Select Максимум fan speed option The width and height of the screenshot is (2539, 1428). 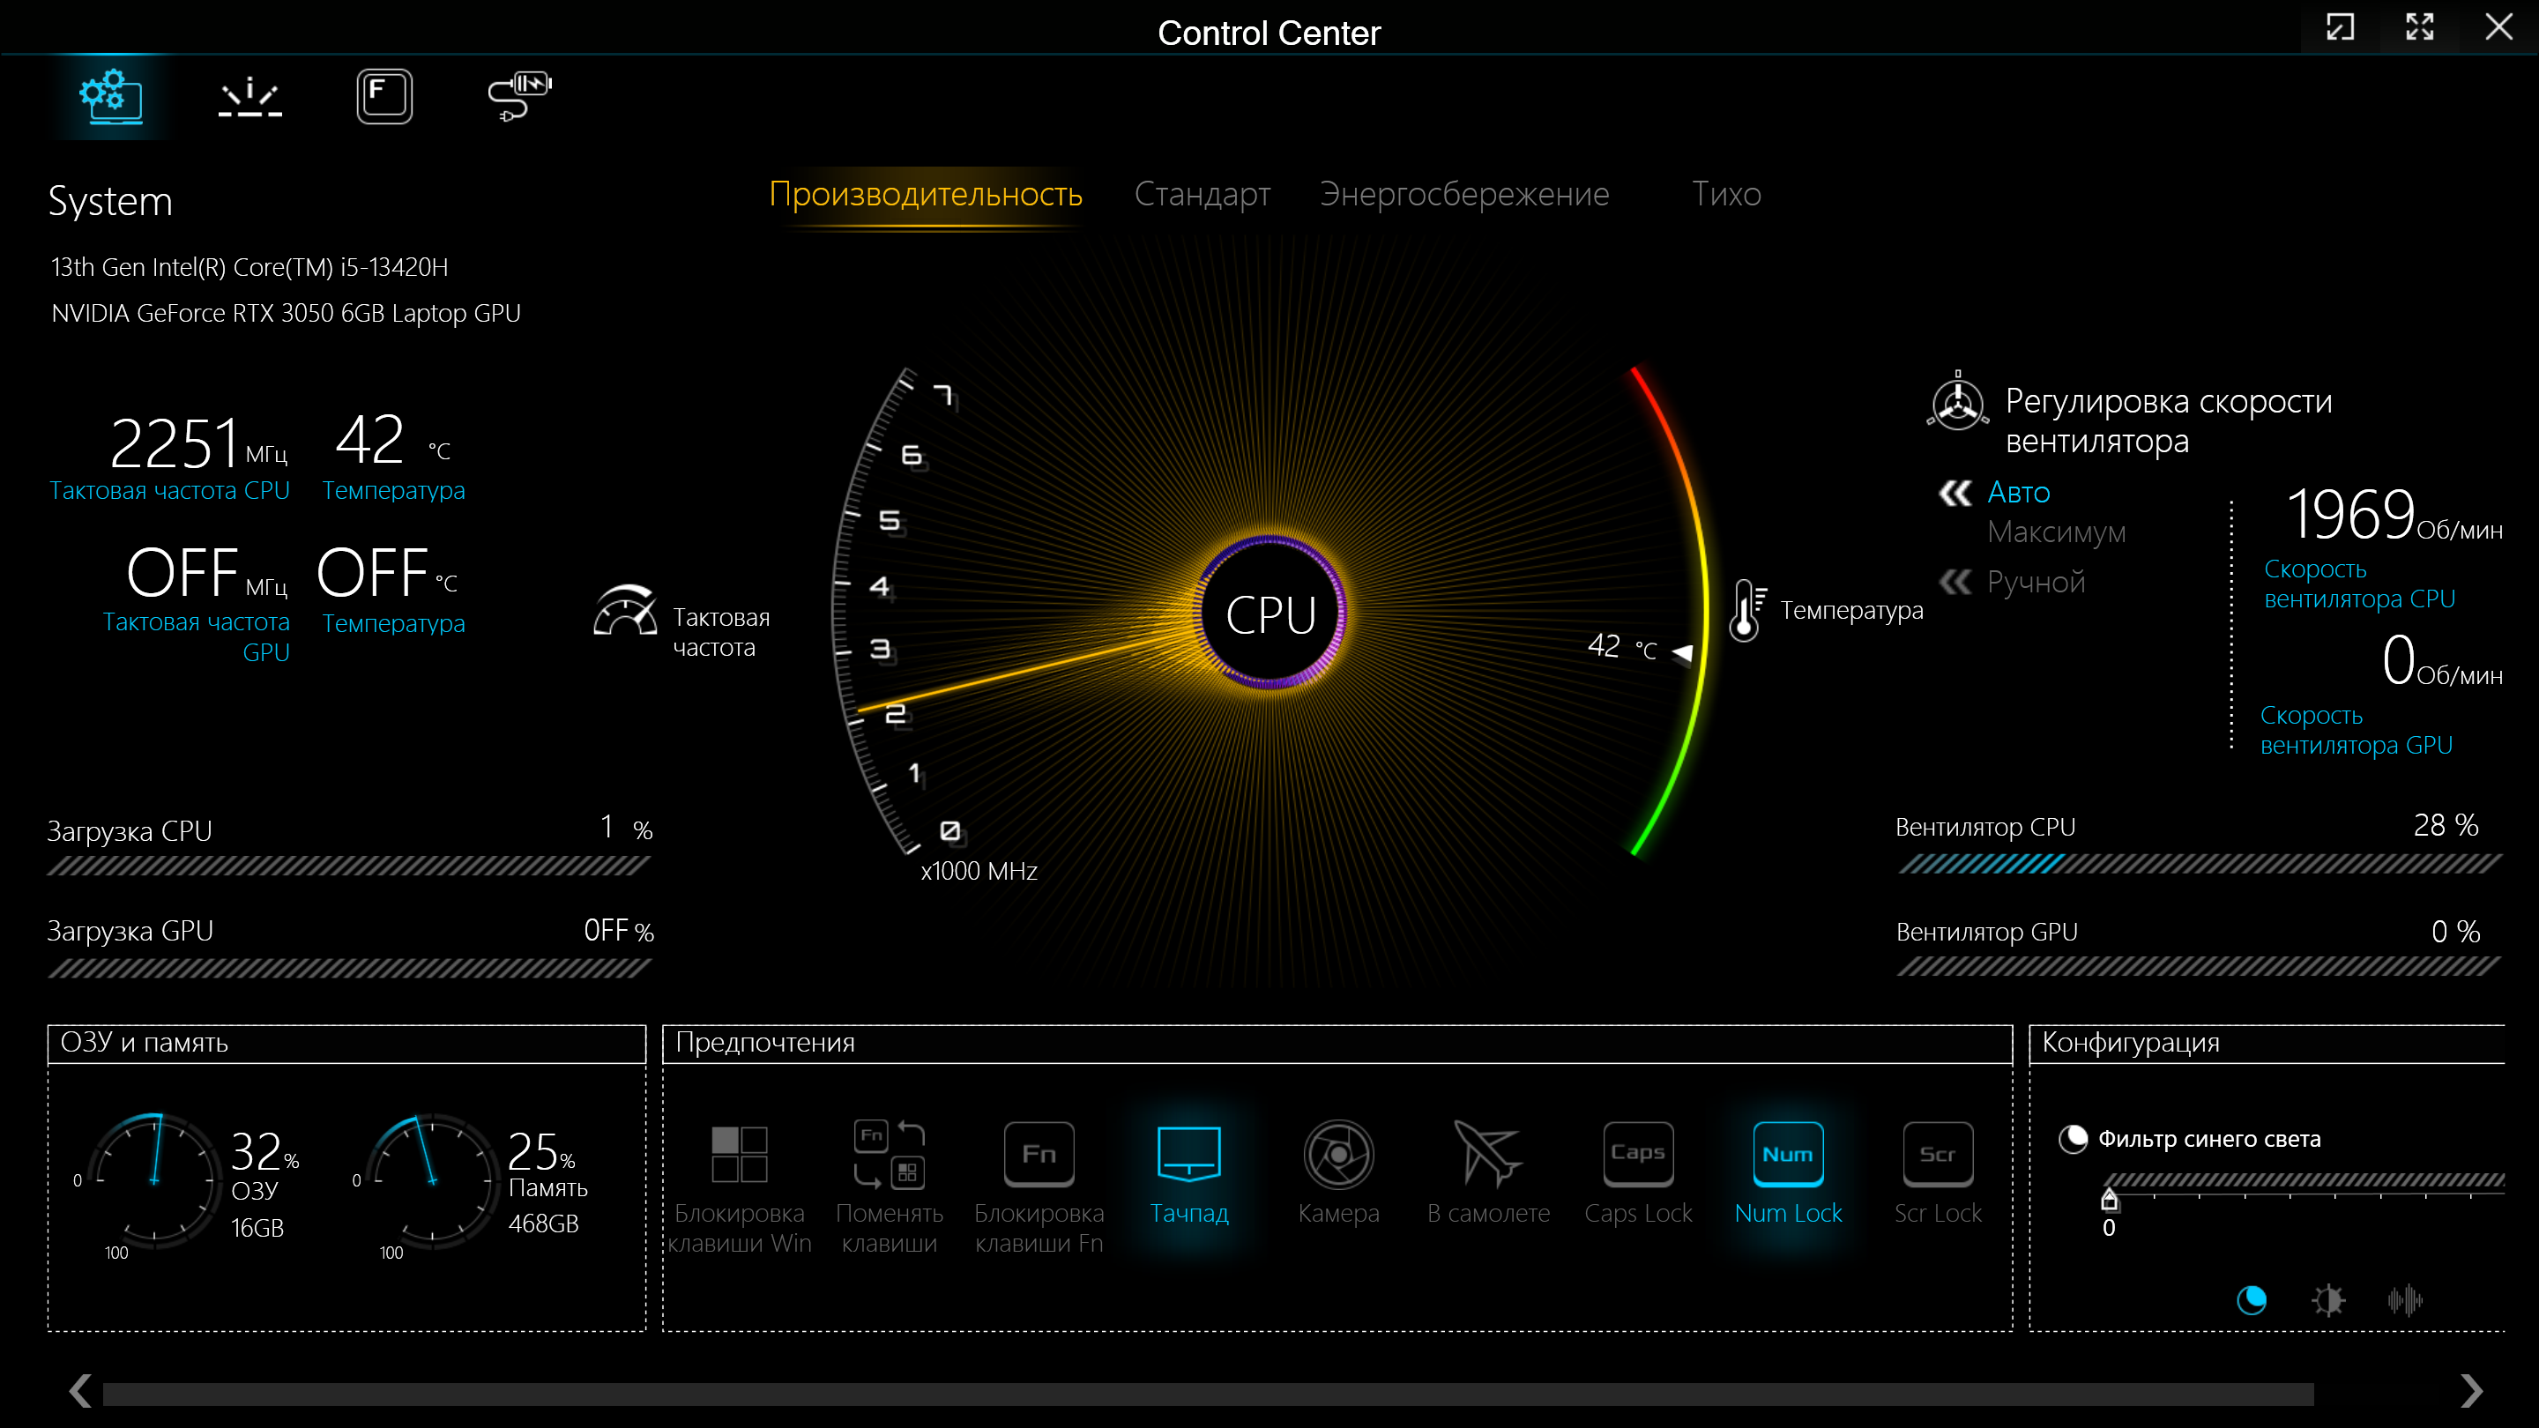pyautogui.click(x=2057, y=532)
